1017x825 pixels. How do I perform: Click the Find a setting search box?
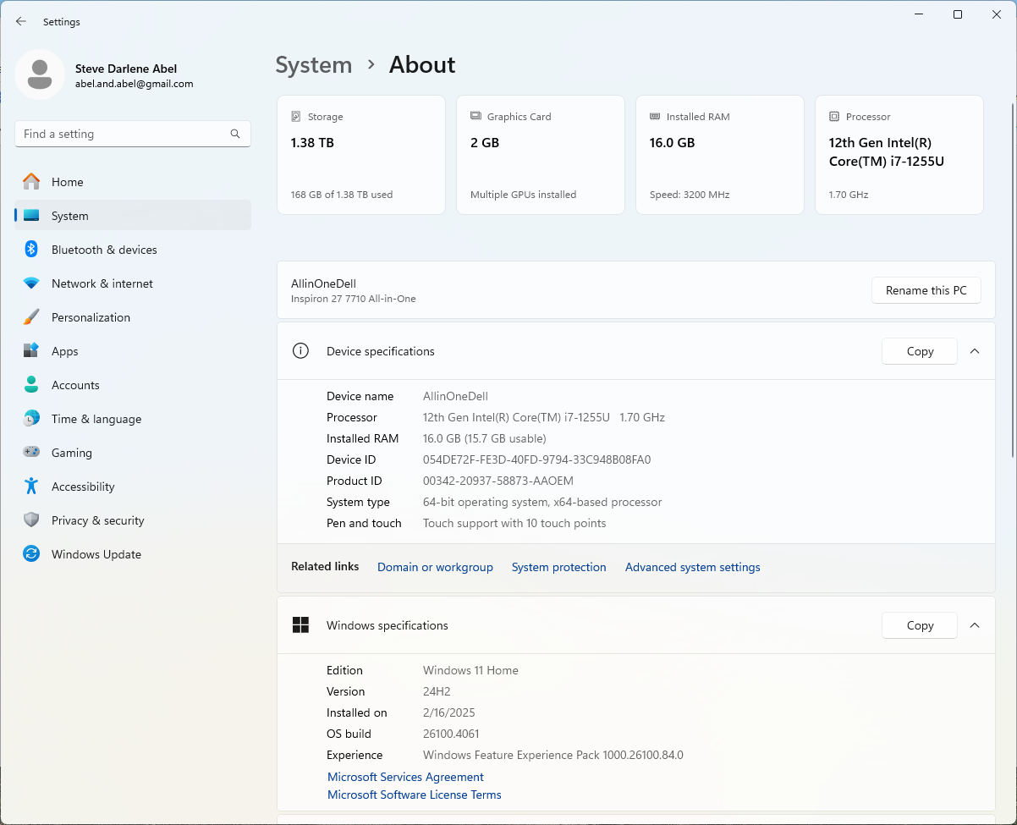click(133, 134)
